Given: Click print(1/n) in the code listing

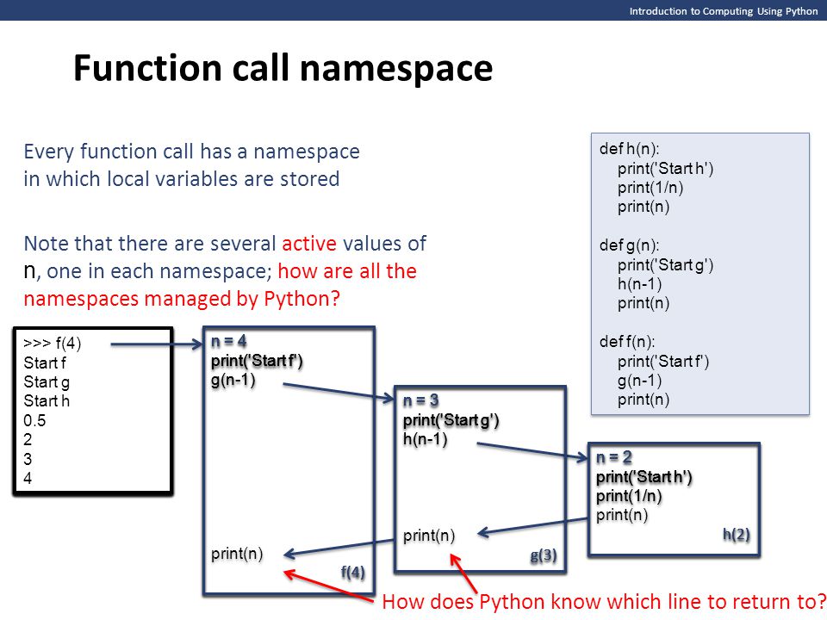Looking at the screenshot, I should pyautogui.click(x=650, y=188).
